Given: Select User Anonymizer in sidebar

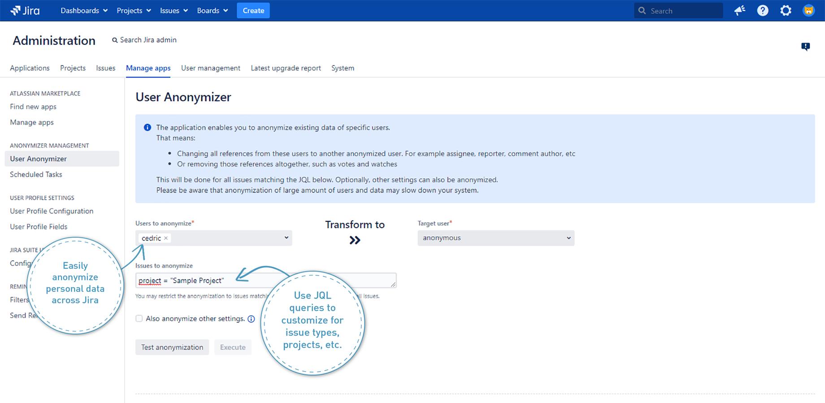Looking at the screenshot, I should 62,159.
